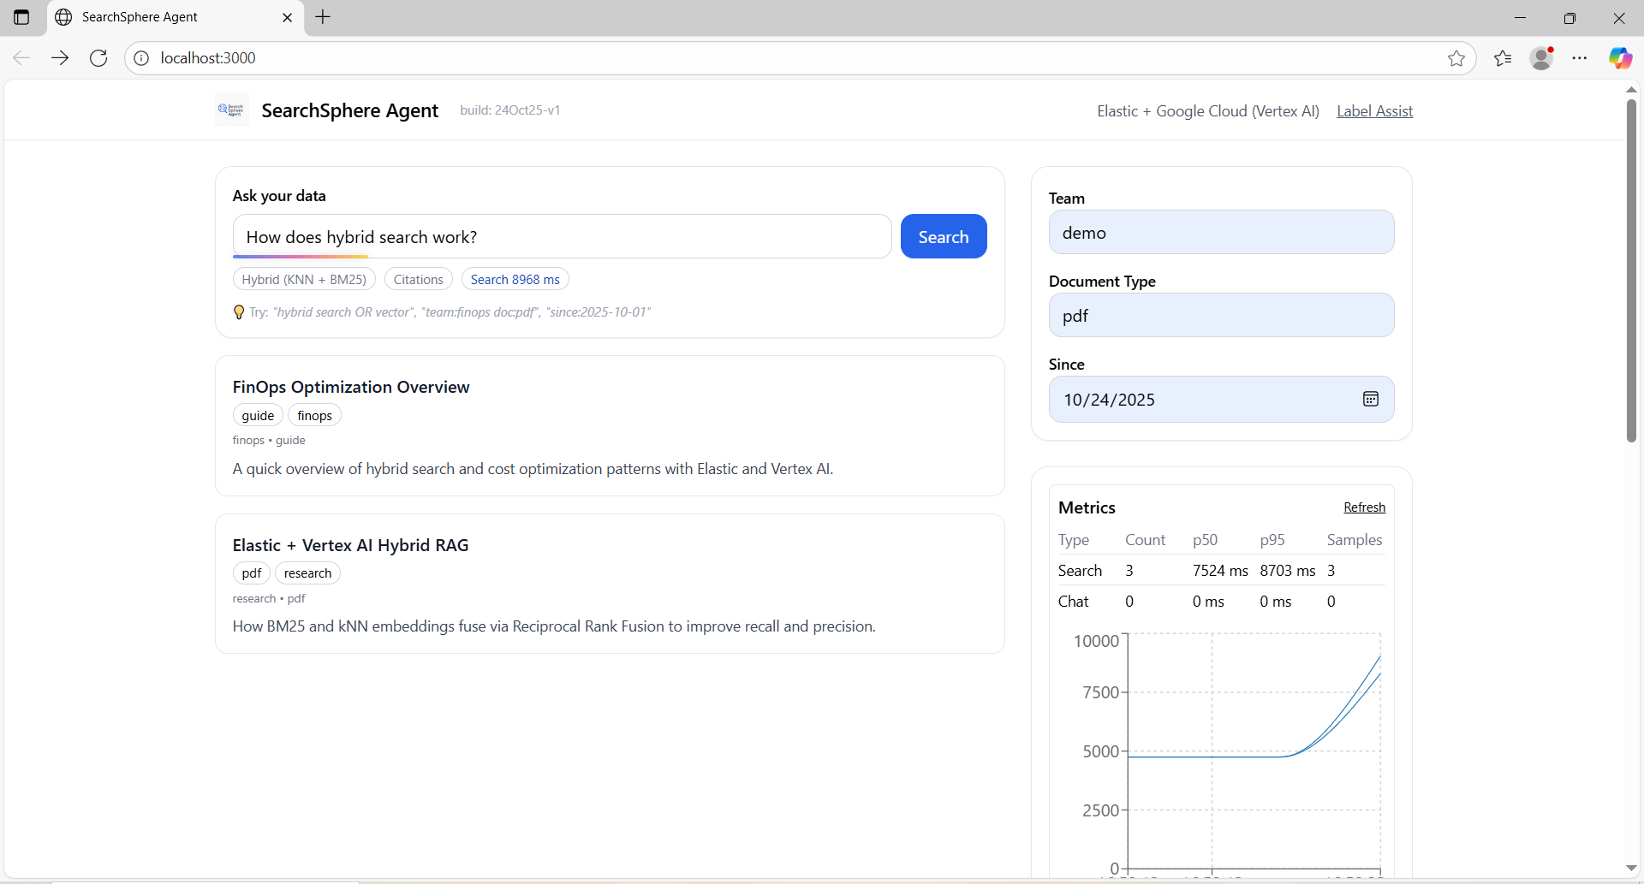The width and height of the screenshot is (1644, 884).
Task: Click the Hybrid RAG result description text
Action: click(x=554, y=626)
